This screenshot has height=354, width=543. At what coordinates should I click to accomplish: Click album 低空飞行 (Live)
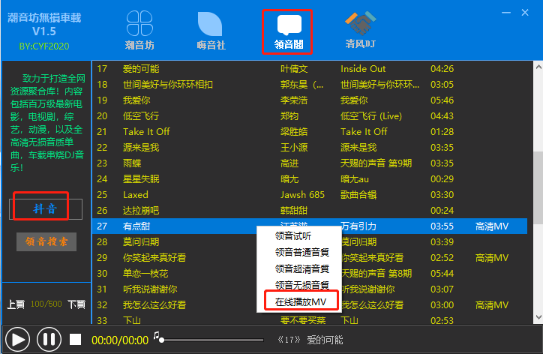(371, 116)
